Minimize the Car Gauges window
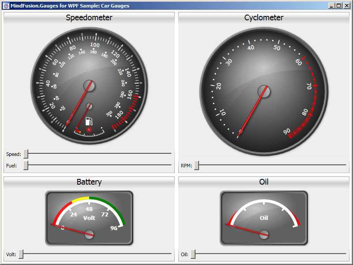This screenshot has width=353, height=265. click(332, 6)
